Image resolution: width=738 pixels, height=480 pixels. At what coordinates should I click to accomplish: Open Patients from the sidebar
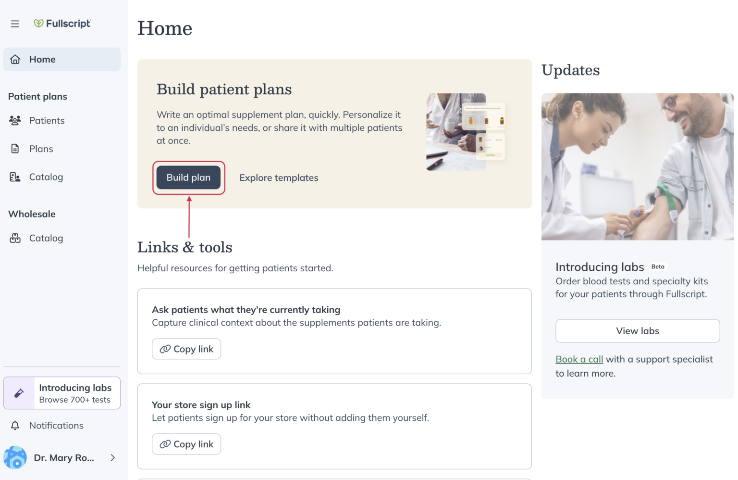47,120
